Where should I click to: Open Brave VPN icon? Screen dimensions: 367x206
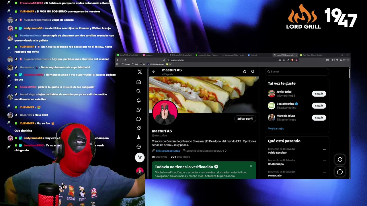click(x=344, y=60)
